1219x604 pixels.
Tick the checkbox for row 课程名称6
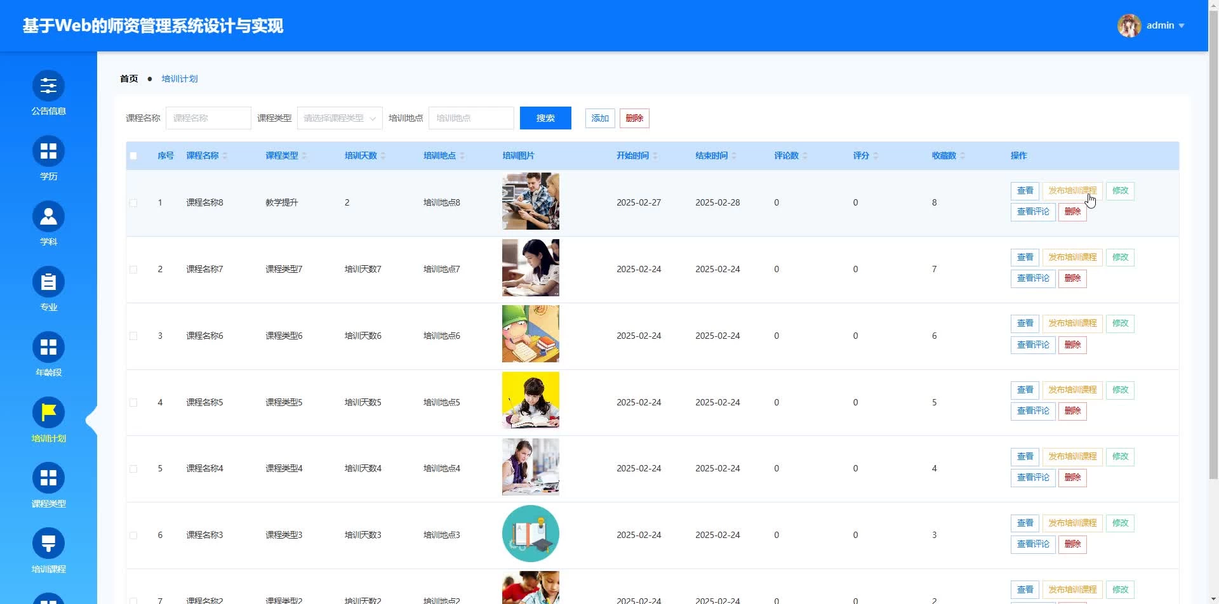pyautogui.click(x=133, y=336)
